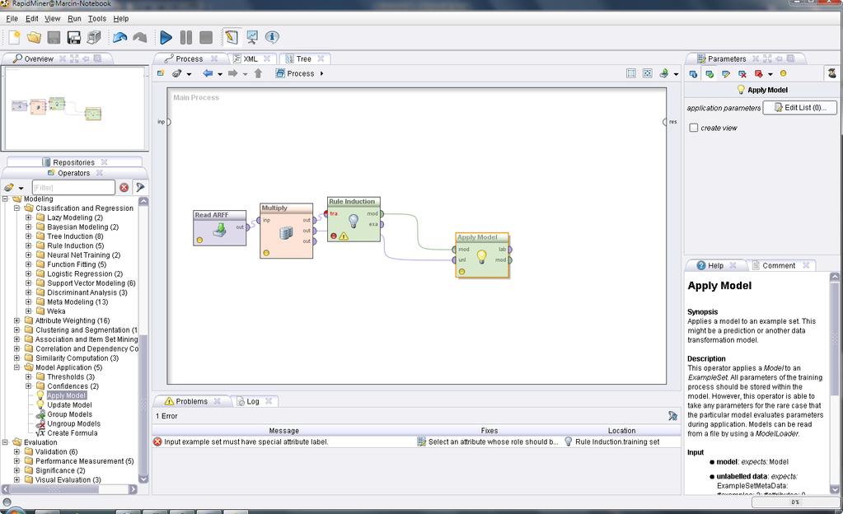Switch to the Tree tab
This screenshot has width=843, height=514.
pyautogui.click(x=303, y=58)
